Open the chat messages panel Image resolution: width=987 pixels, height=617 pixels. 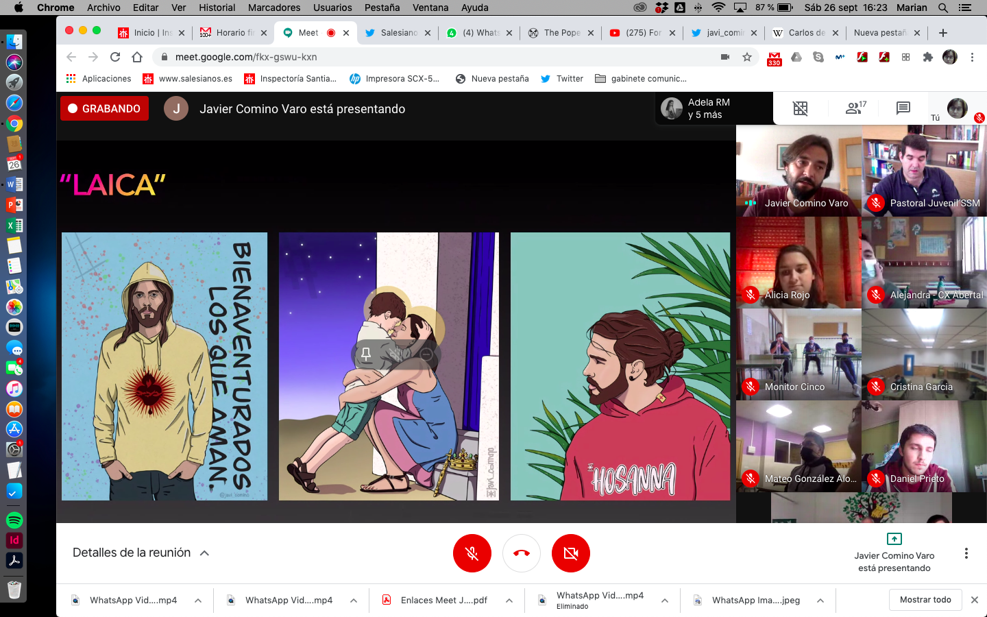(903, 108)
